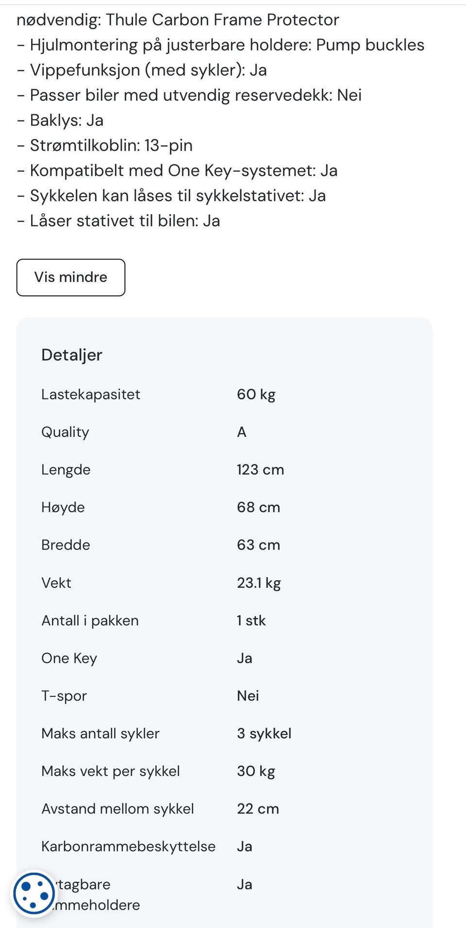Screen dimensions: 466x928
Task: Select the Maks antall sykler label
Action: coord(100,734)
